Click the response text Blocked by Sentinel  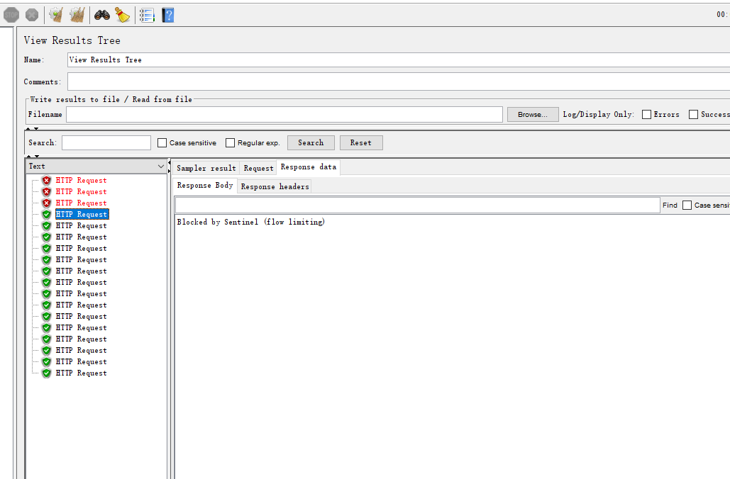[217, 222]
